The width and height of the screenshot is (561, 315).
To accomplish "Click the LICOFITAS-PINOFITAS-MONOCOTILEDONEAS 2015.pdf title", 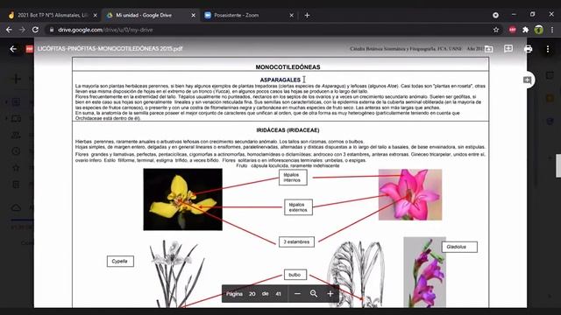I will click(110, 49).
